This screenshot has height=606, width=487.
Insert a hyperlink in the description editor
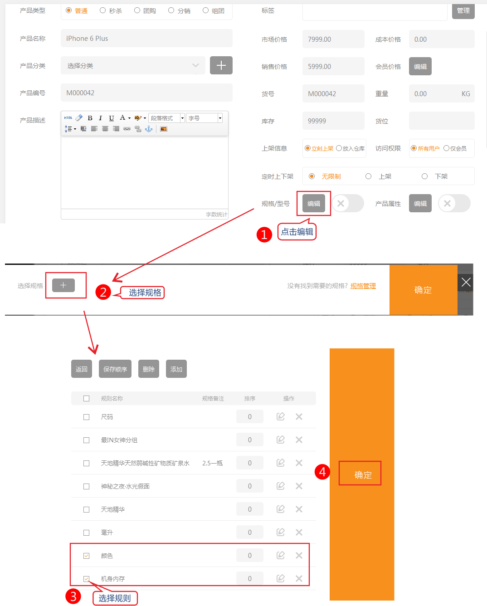pyautogui.click(x=127, y=129)
